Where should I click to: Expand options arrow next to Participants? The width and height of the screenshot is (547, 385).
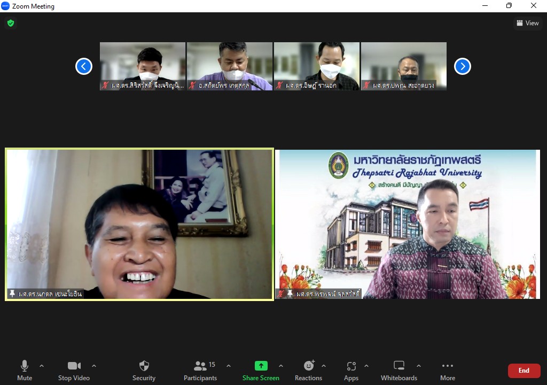pos(229,366)
